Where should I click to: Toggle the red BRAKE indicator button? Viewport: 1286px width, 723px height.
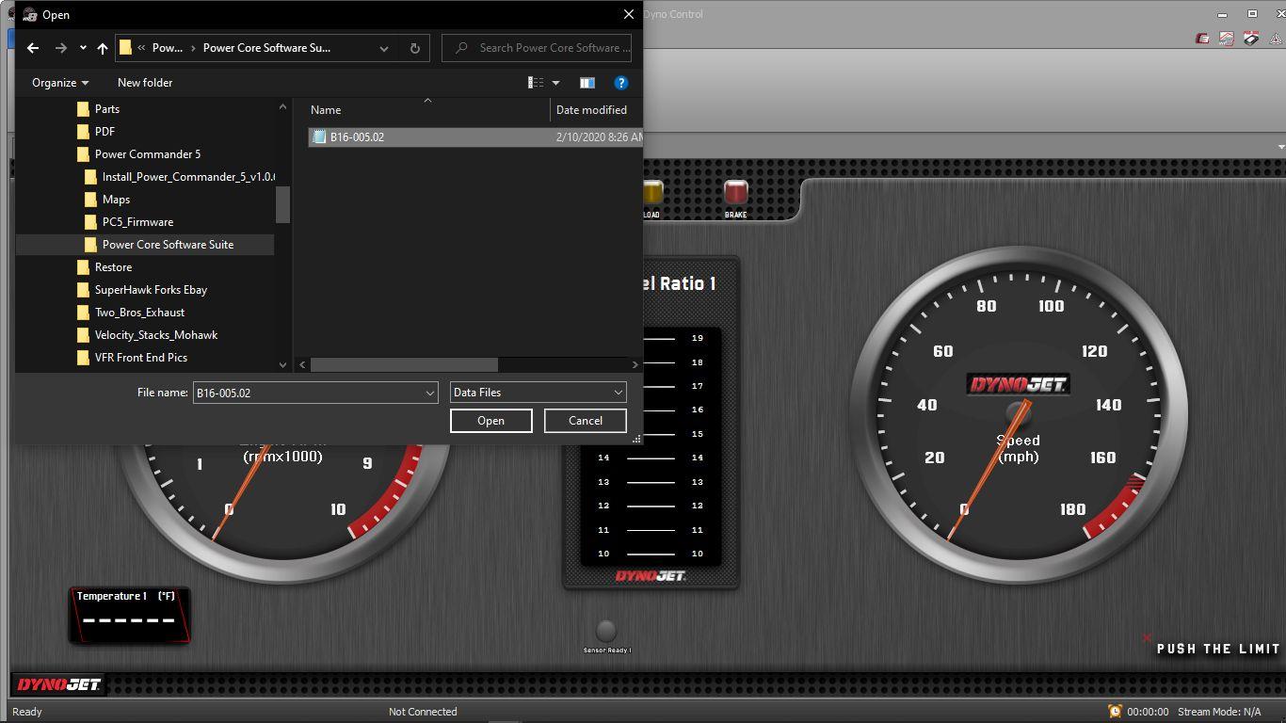(735, 193)
